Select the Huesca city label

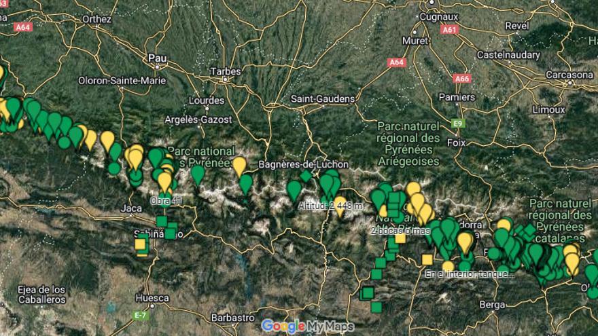[152, 298]
